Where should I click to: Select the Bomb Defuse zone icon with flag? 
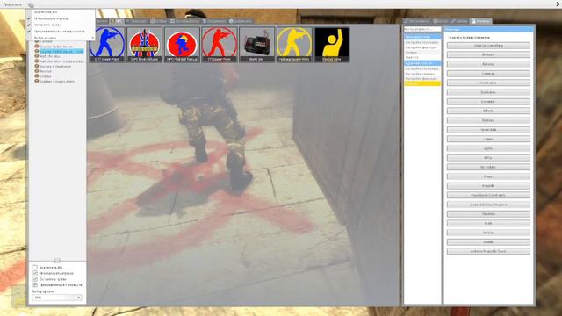144,45
